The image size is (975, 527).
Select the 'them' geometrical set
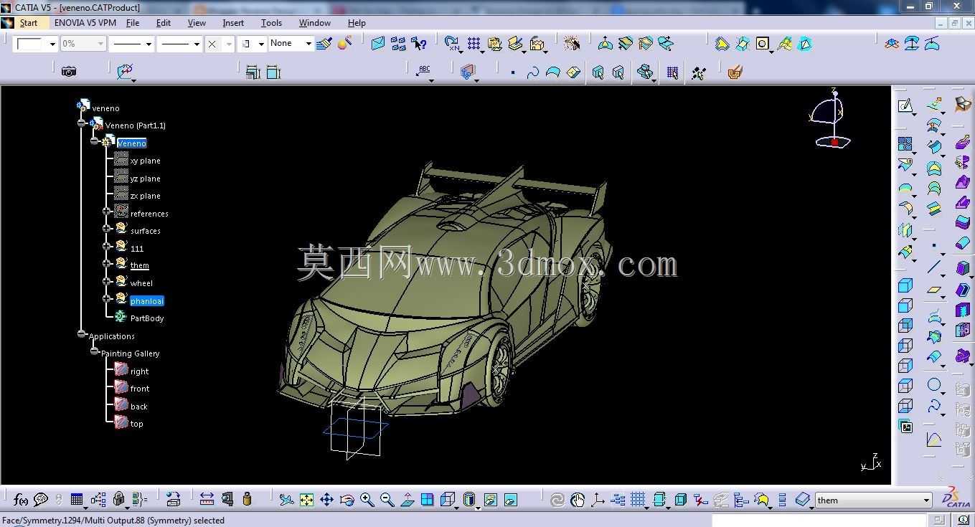(x=140, y=265)
